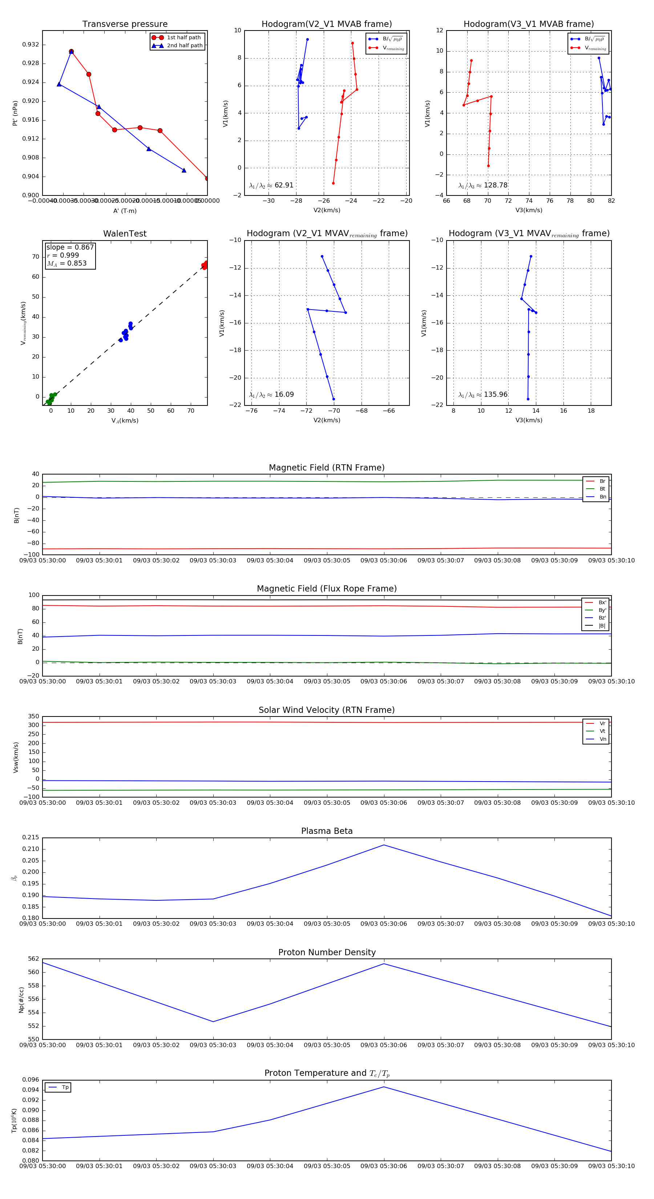
Task: Click the "WalenTest" plot title
Action: click(x=125, y=234)
